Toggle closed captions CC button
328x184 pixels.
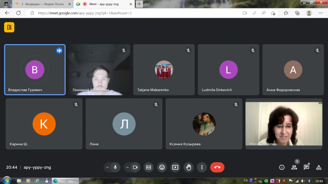pyautogui.click(x=149, y=167)
